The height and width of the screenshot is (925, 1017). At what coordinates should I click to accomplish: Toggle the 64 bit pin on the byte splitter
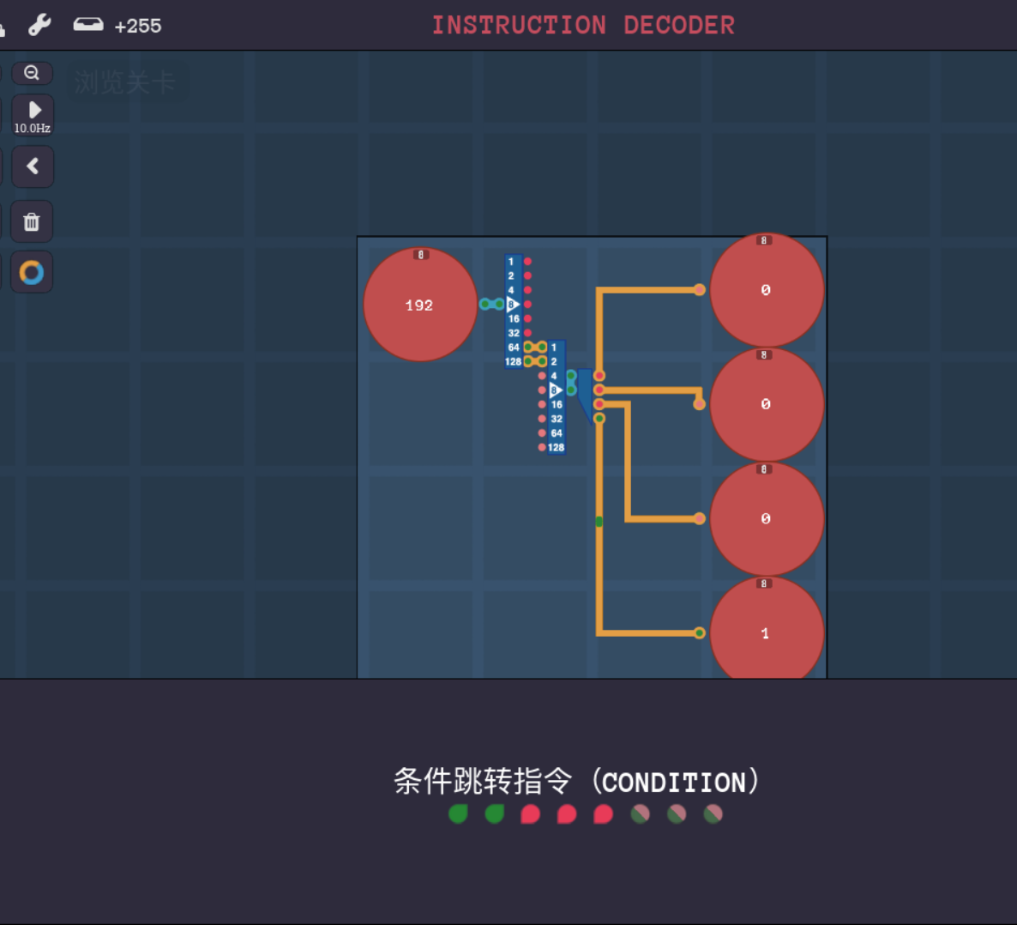tap(527, 347)
